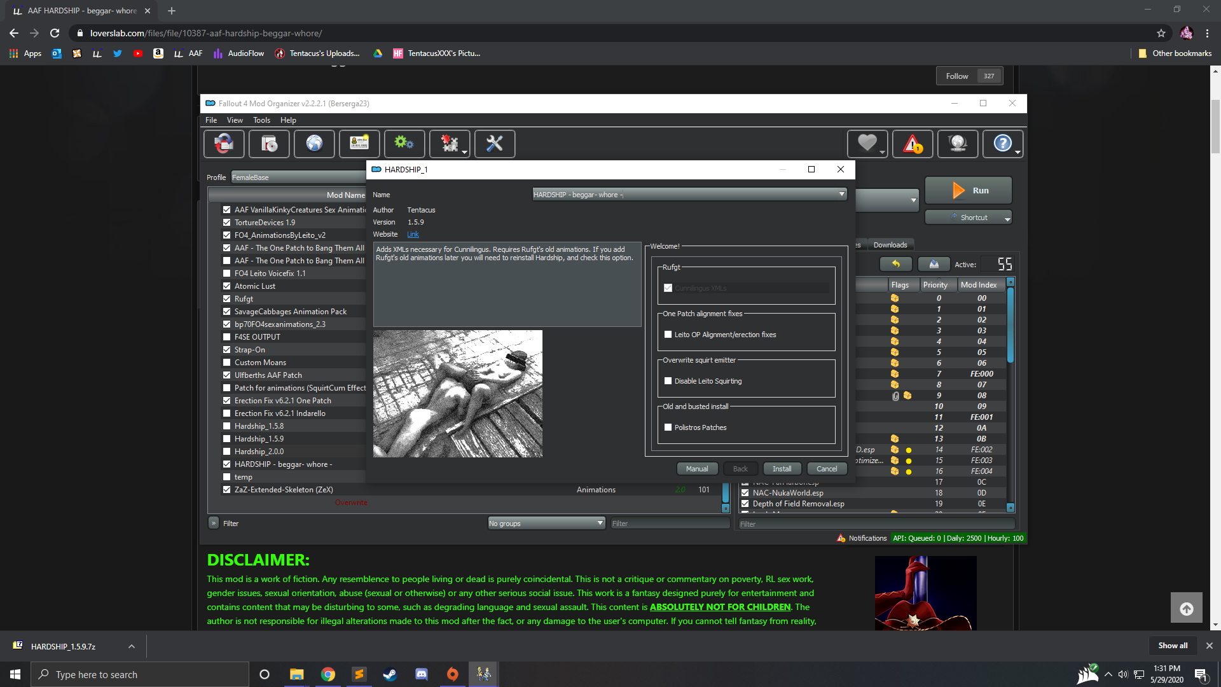Open the Help menu
This screenshot has height=687, width=1221.
coord(288,120)
